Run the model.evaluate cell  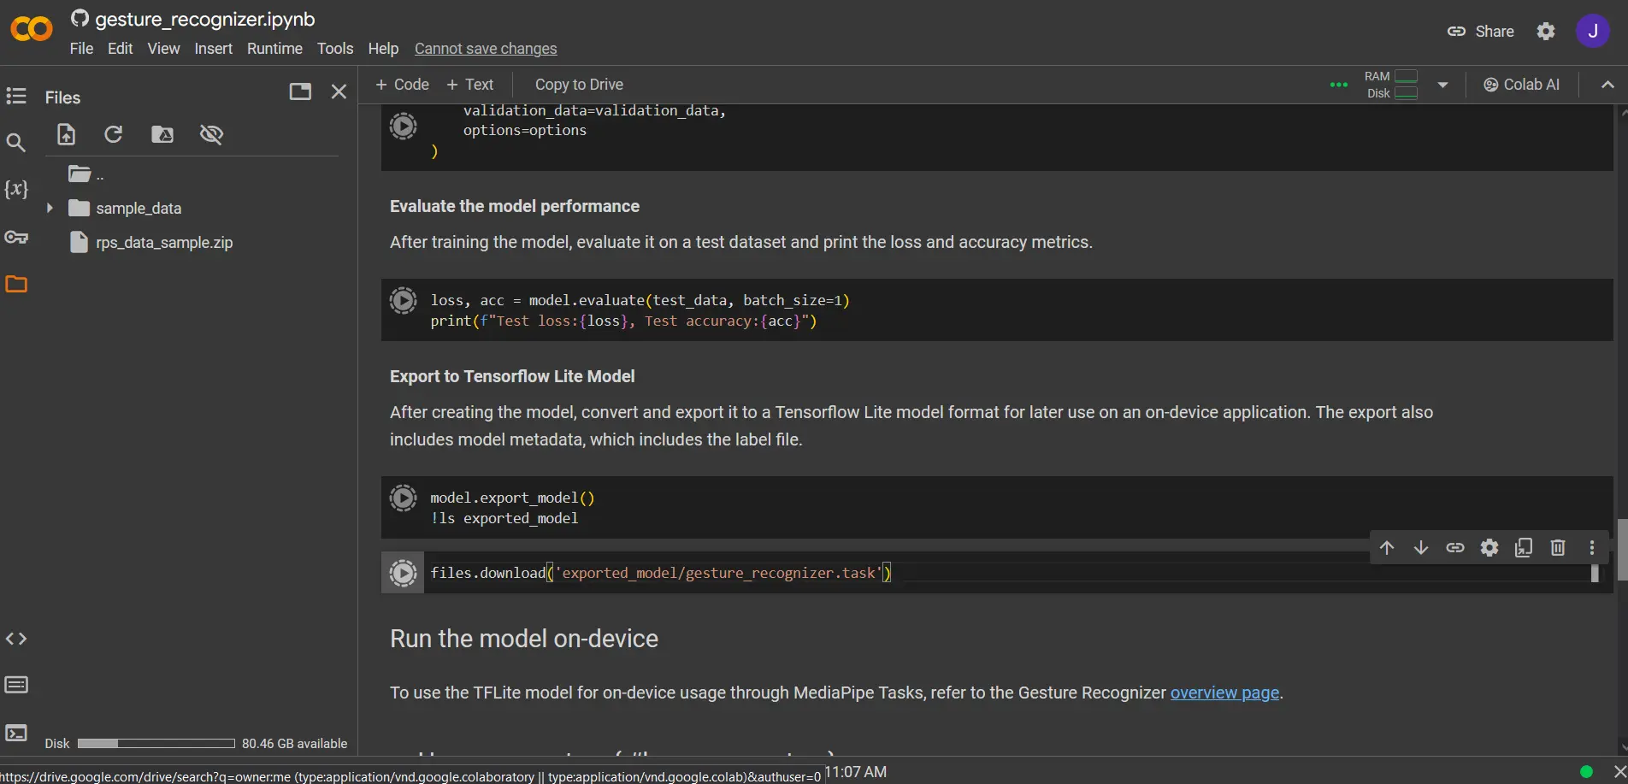[x=403, y=301]
